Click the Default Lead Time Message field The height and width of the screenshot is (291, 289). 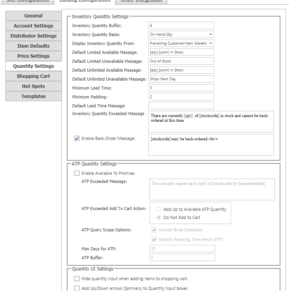click(181, 106)
